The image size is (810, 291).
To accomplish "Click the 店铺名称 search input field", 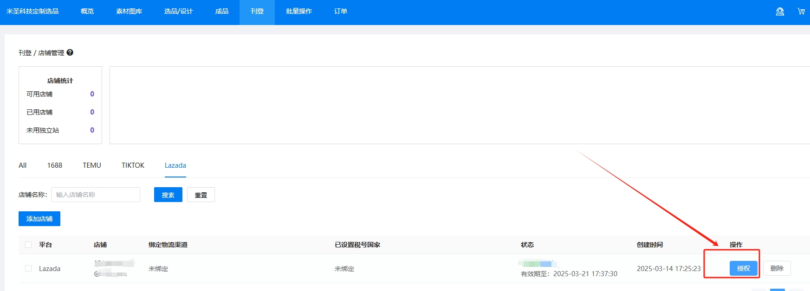I will [x=96, y=195].
